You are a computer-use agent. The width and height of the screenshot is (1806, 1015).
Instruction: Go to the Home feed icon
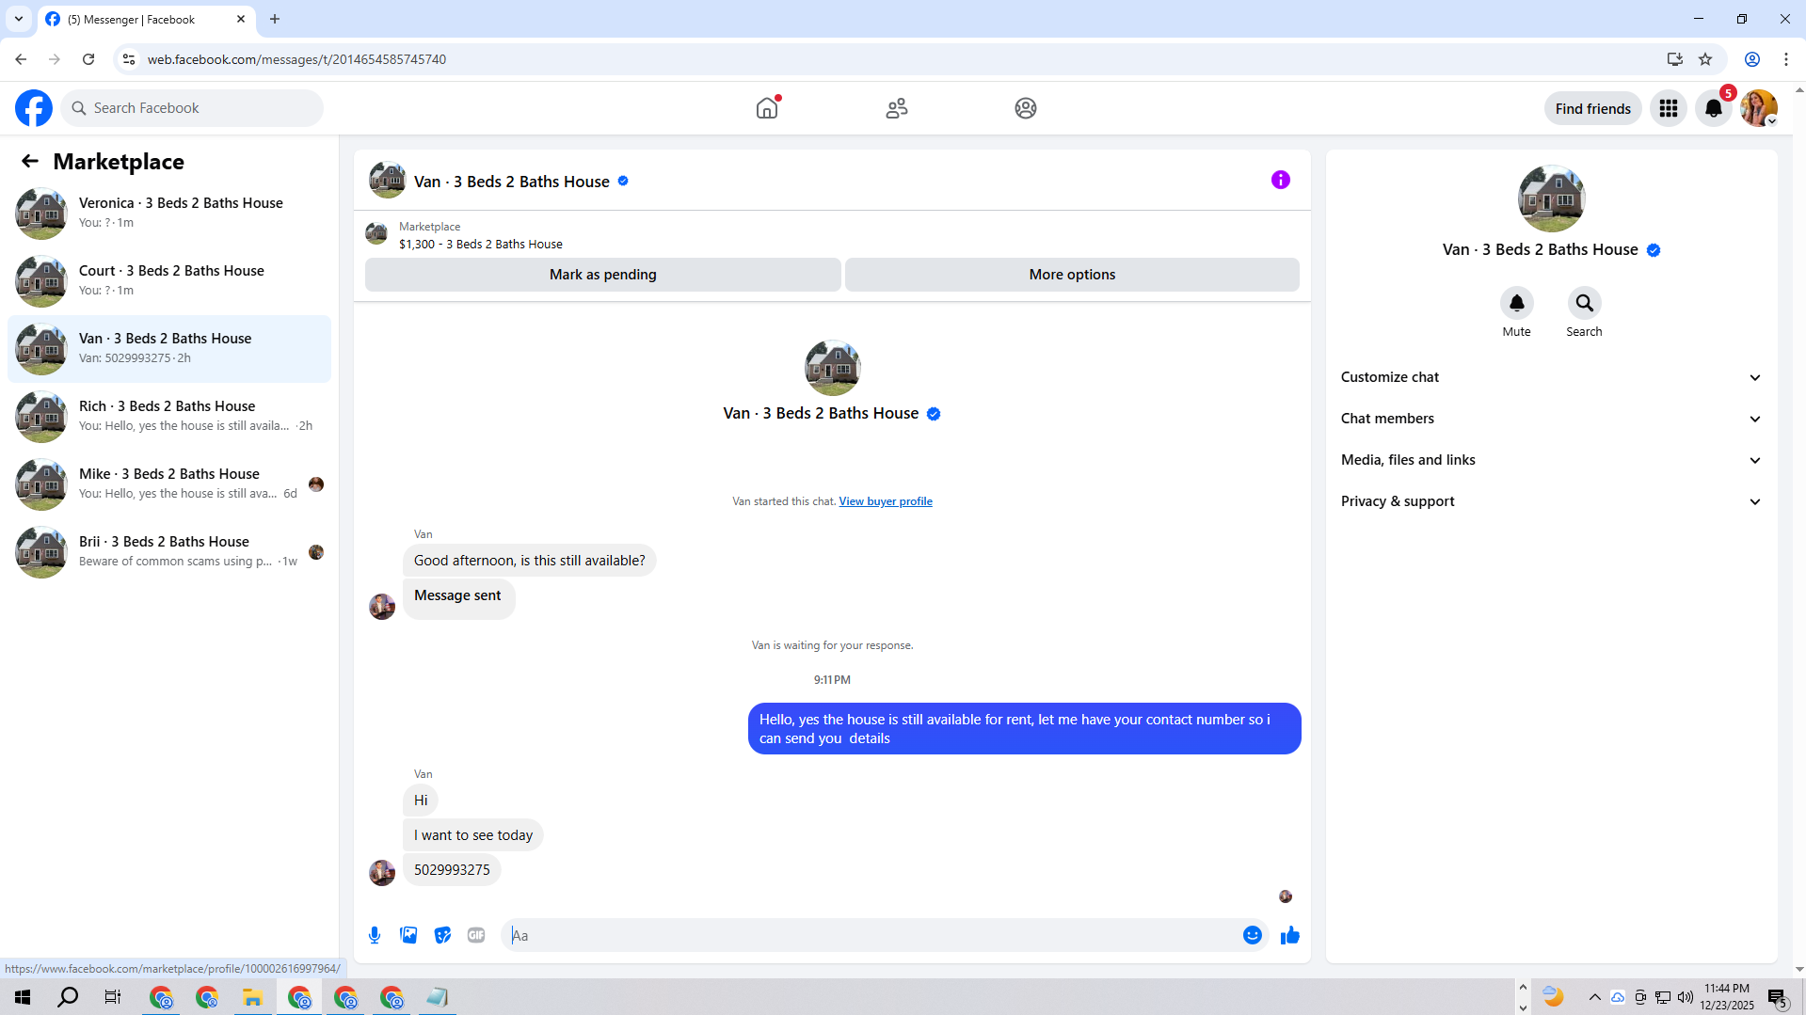coord(767,108)
